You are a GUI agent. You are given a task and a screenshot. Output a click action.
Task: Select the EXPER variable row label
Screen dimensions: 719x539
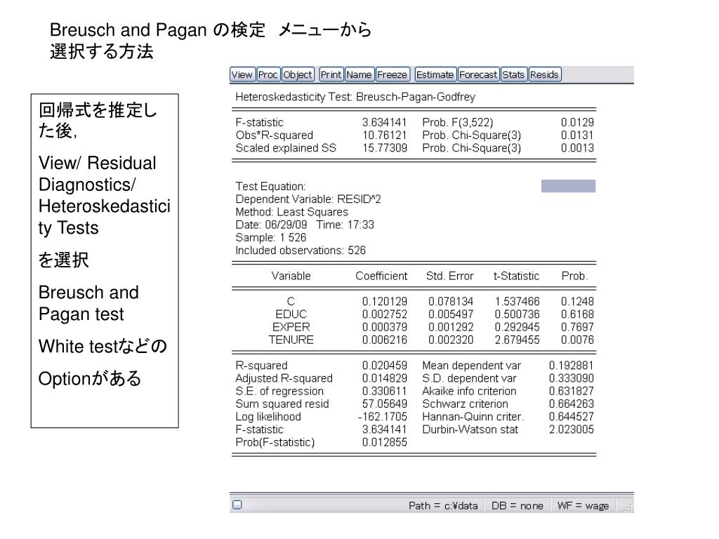tap(291, 327)
